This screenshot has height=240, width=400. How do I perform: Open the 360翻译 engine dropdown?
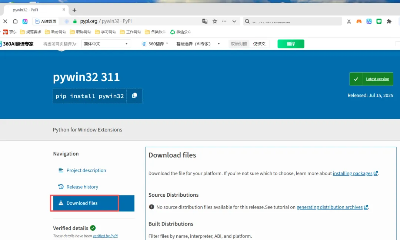pos(155,44)
